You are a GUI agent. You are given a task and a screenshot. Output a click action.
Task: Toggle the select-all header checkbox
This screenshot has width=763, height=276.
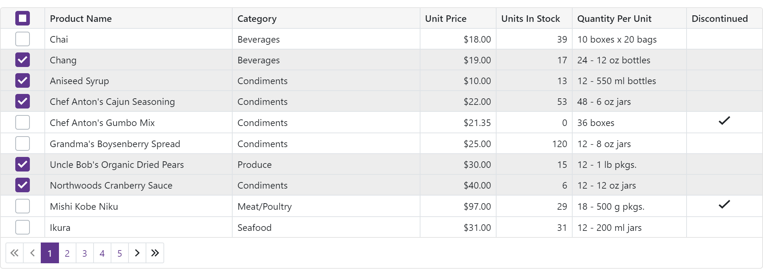tap(23, 18)
